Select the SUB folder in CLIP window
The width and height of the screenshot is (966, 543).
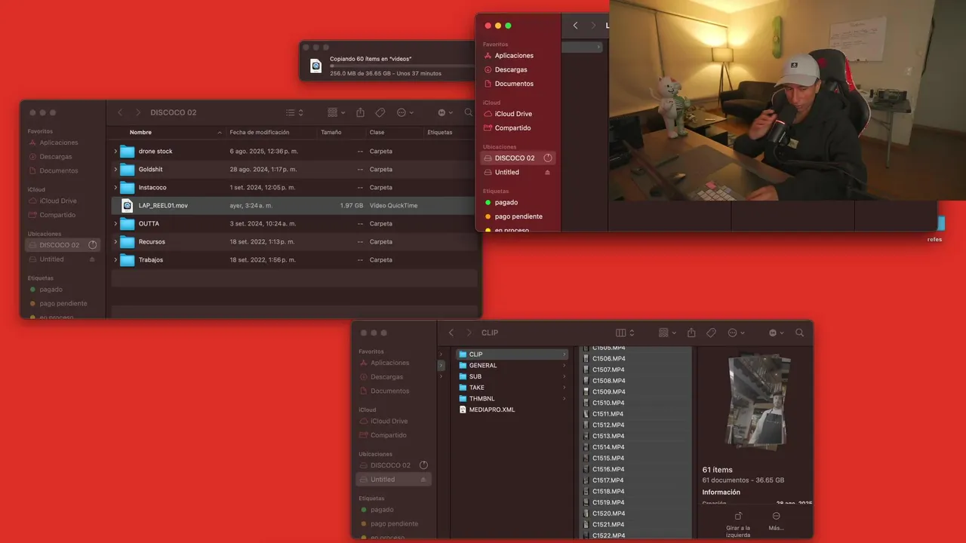point(512,376)
